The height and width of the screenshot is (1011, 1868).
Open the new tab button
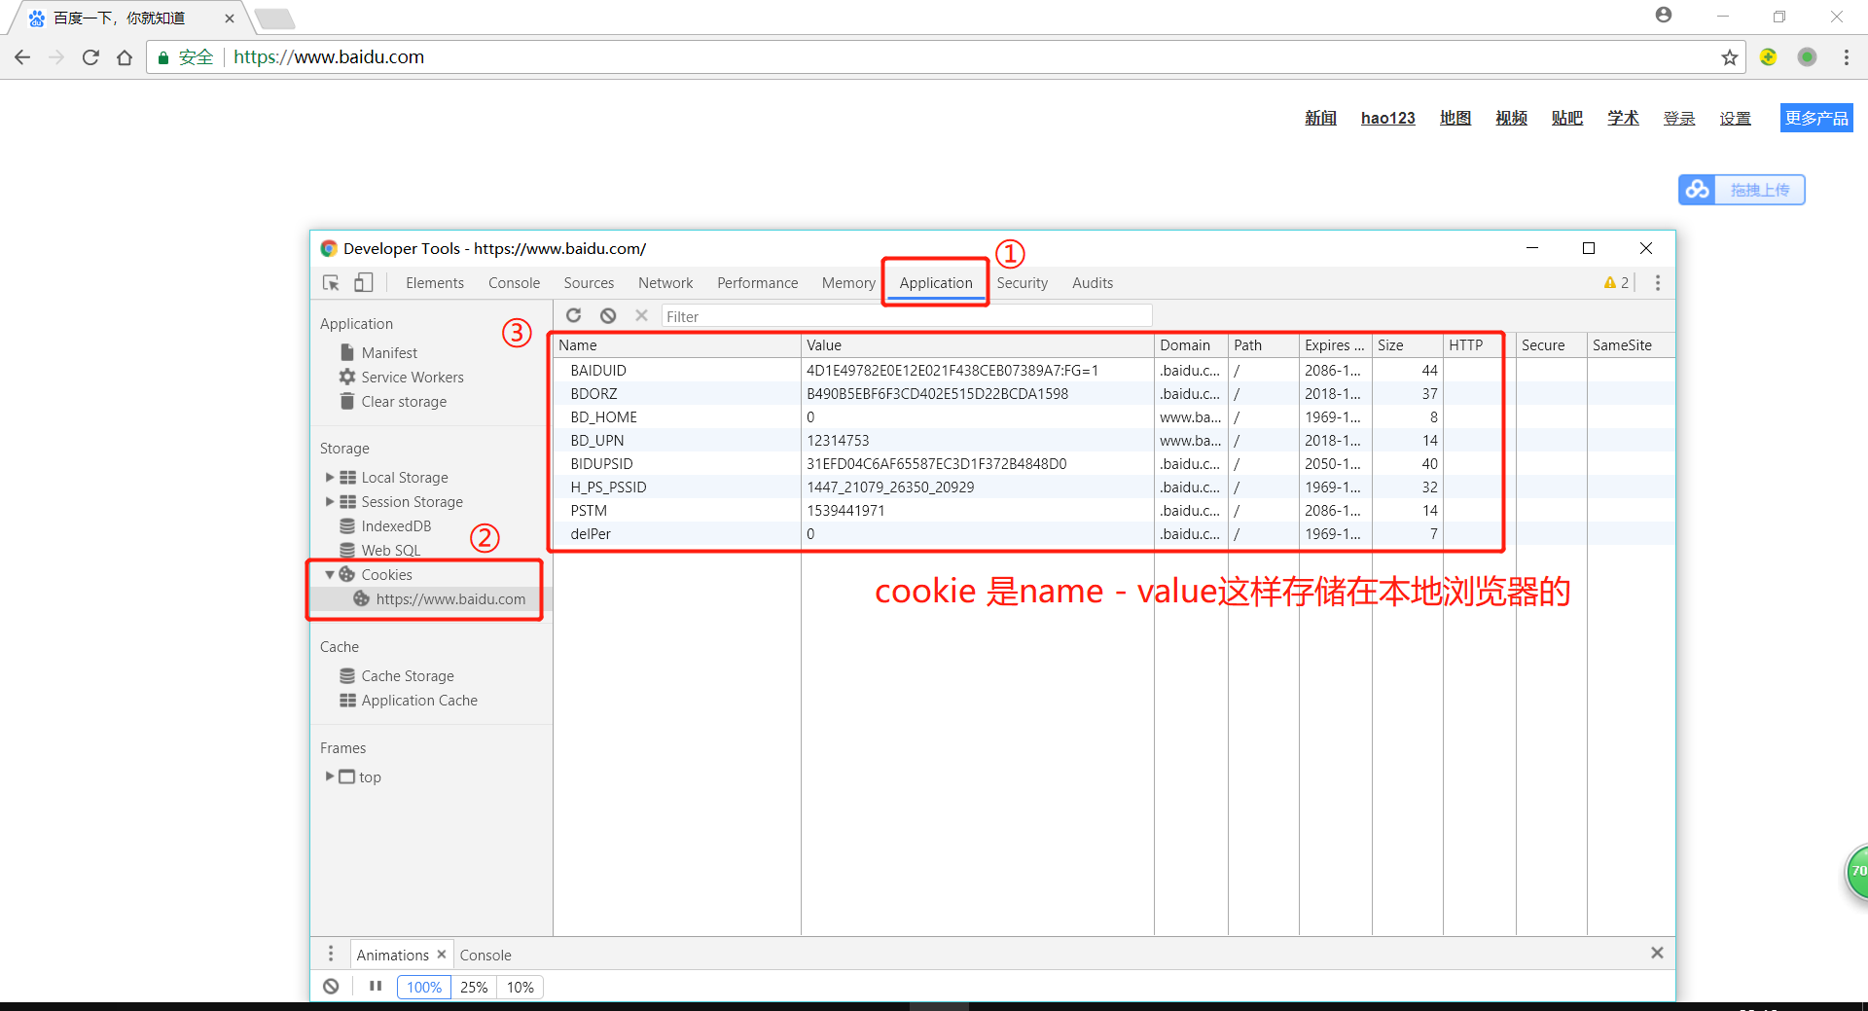pyautogui.click(x=275, y=18)
